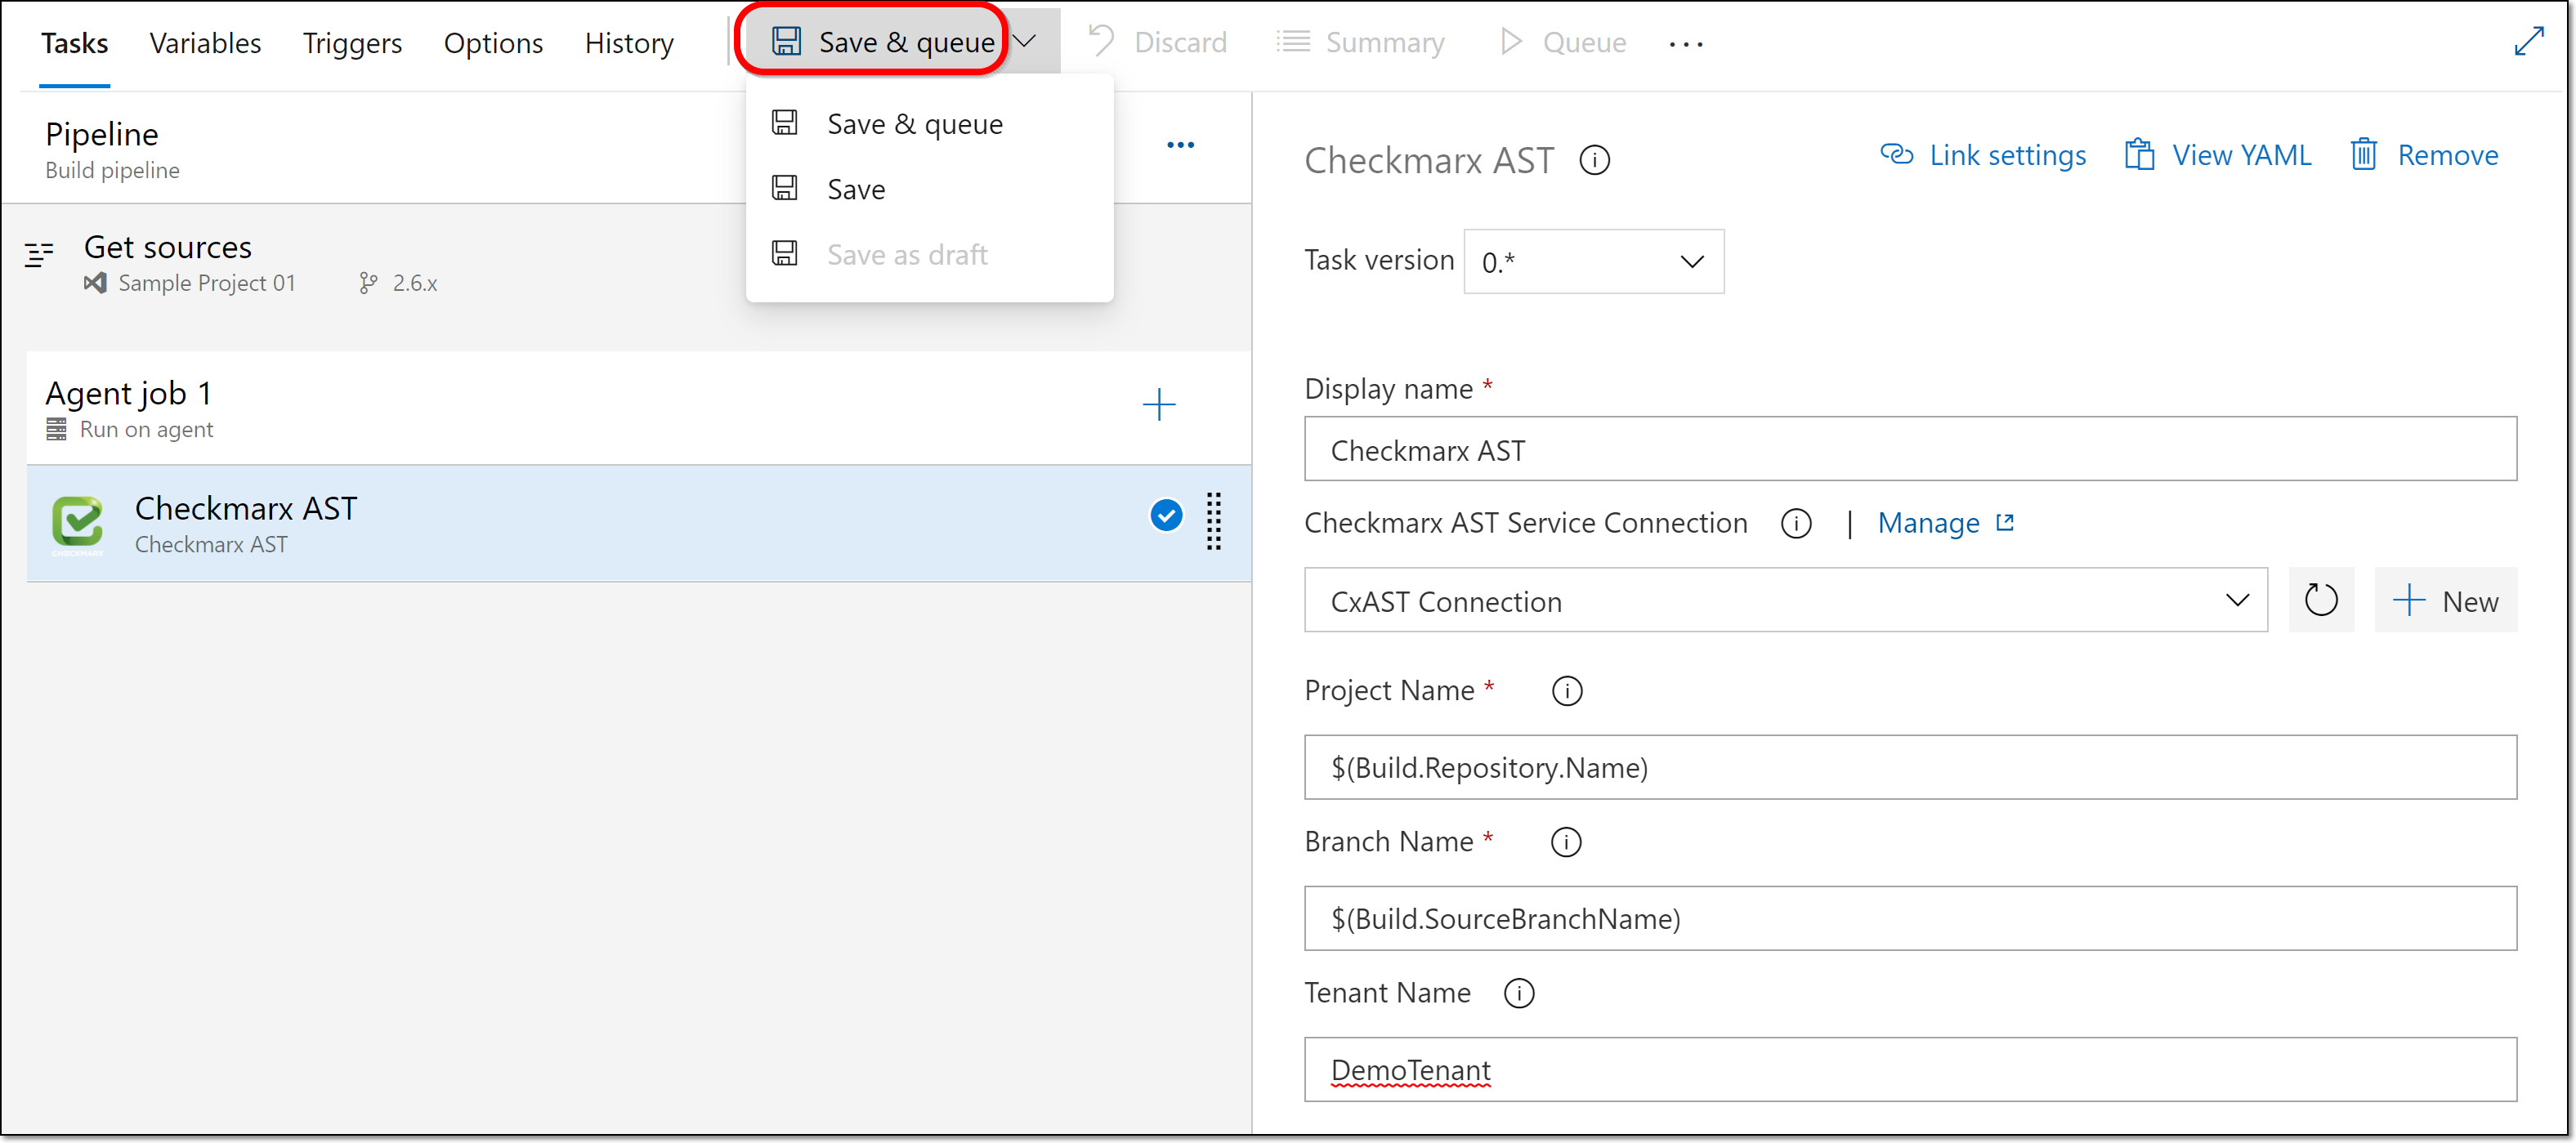Toggle full screen with expand arrow icon
The width and height of the screenshot is (2576, 1143).
(x=2528, y=42)
